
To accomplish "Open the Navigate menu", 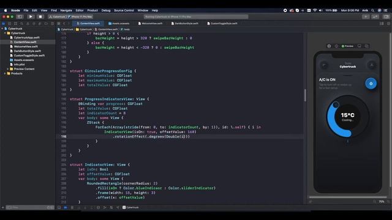I will click(x=66, y=10).
